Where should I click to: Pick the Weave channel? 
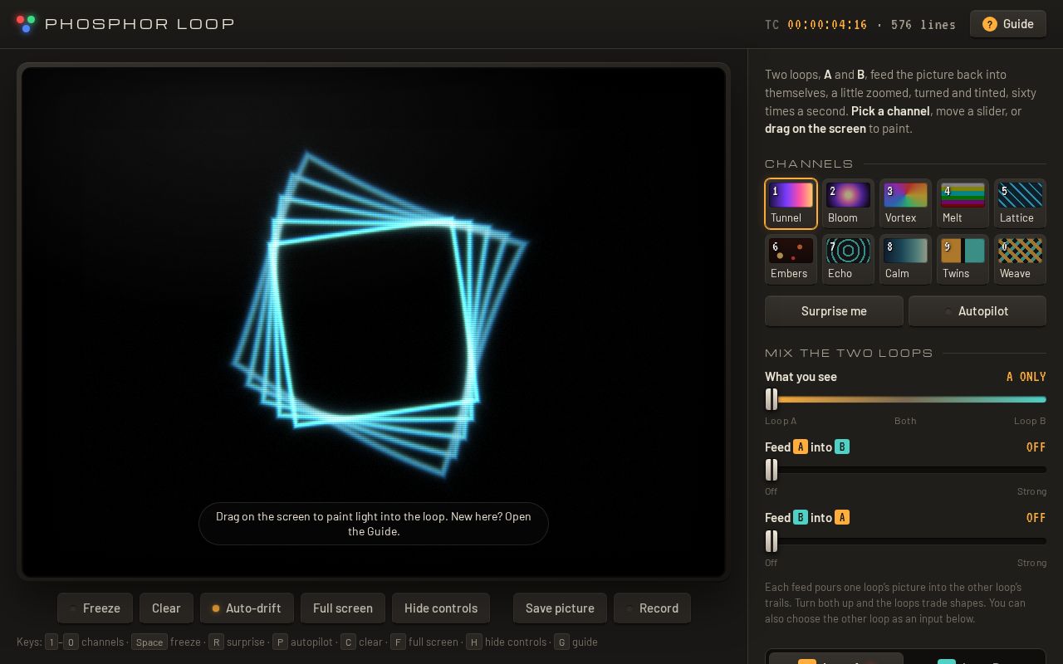click(x=1020, y=259)
